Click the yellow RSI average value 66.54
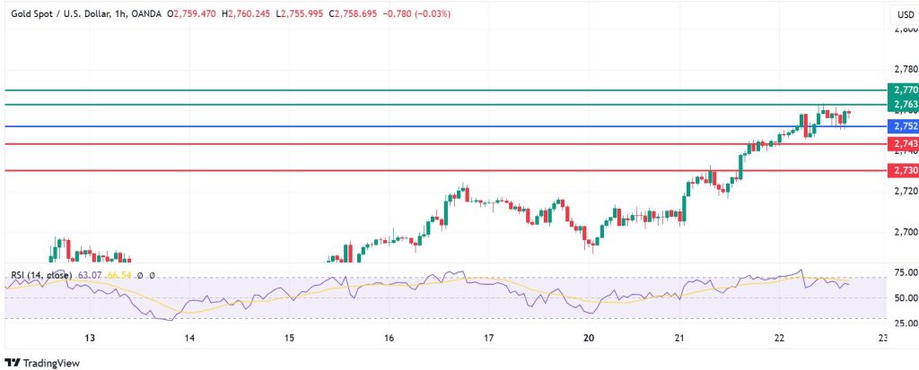Image resolution: width=919 pixels, height=370 pixels. click(119, 275)
